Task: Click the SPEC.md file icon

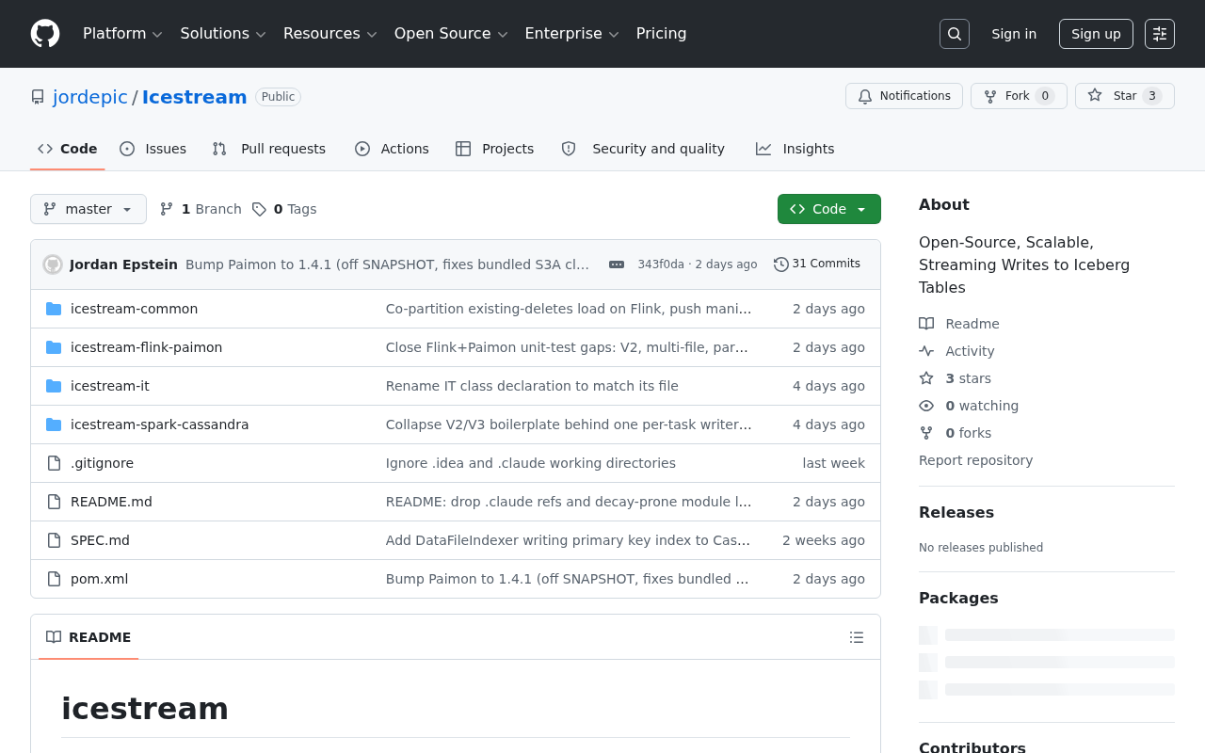Action: (54, 540)
